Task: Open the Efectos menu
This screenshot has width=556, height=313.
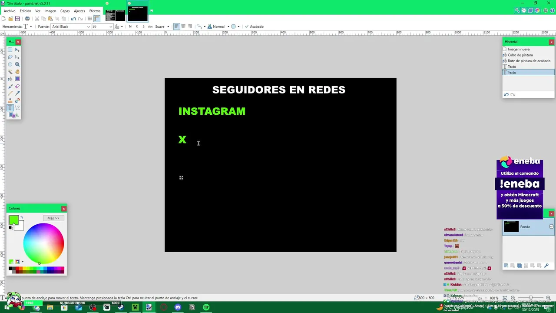Action: tap(95, 11)
